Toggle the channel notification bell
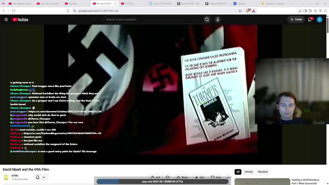The height and width of the screenshot is (185, 329). click(x=38, y=177)
